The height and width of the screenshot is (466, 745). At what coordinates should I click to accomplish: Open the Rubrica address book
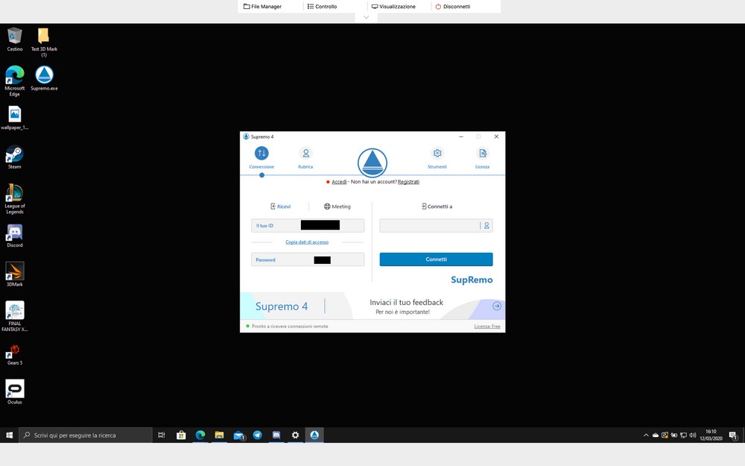click(305, 158)
